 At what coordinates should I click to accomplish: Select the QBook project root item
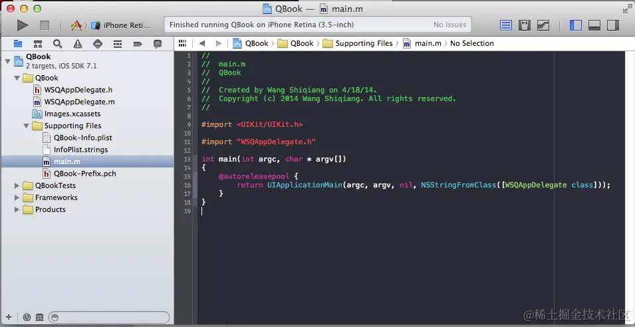(87, 61)
